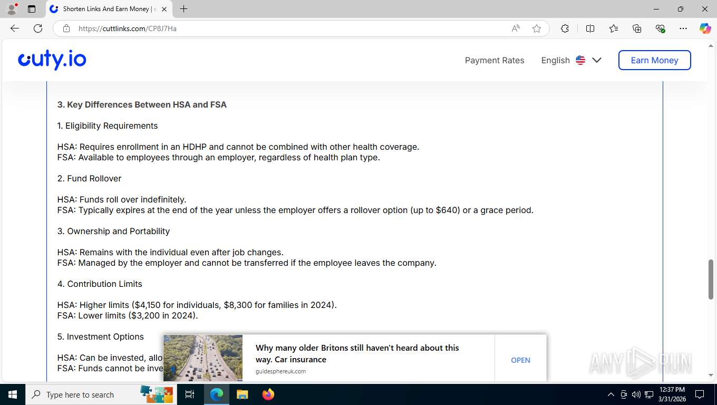Click the page vertical scrollbar thumb

coord(711,279)
